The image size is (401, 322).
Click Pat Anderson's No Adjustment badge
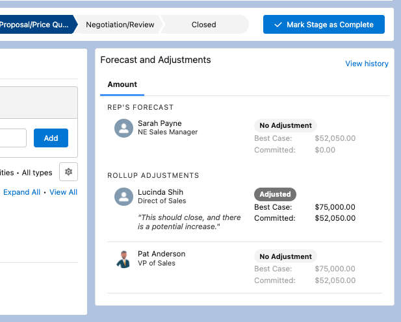coord(285,256)
